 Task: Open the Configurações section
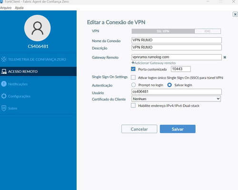point(38,96)
